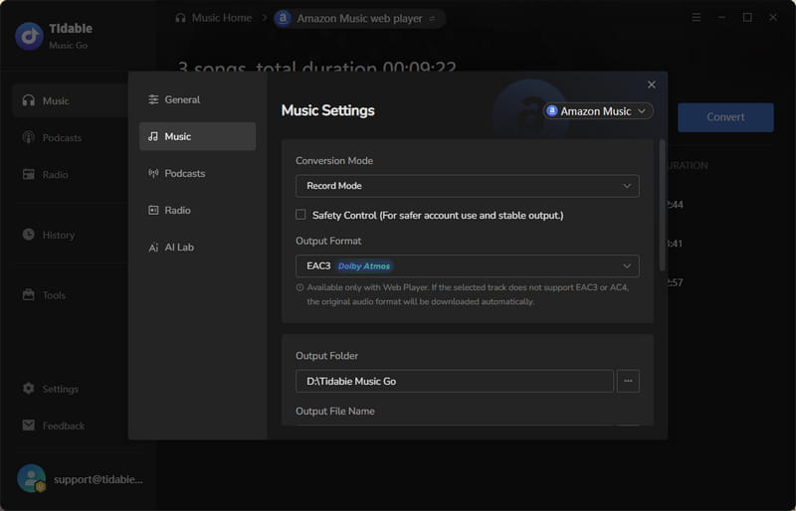Click the music note icon beside Music
Screen dimensions: 796x511
tap(153, 136)
